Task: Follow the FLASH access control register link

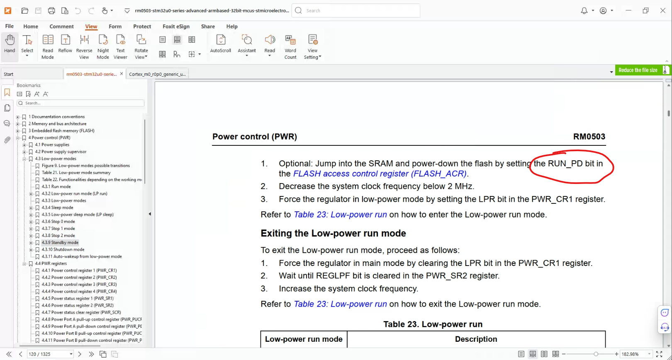Action: coord(380,174)
